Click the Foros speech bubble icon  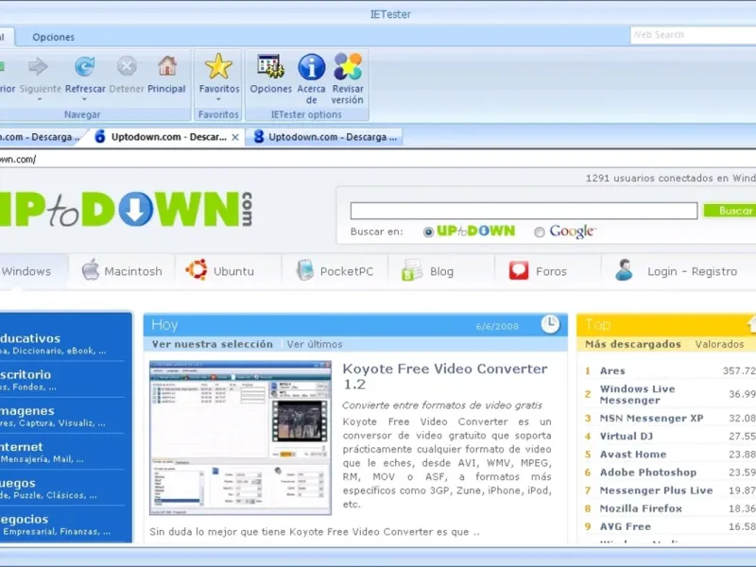click(x=519, y=271)
